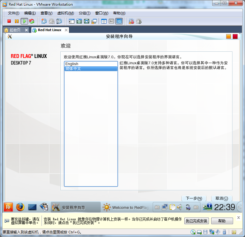Click the message log status bar icon
This screenshot has width=245, height=237.
(x=234, y=232)
